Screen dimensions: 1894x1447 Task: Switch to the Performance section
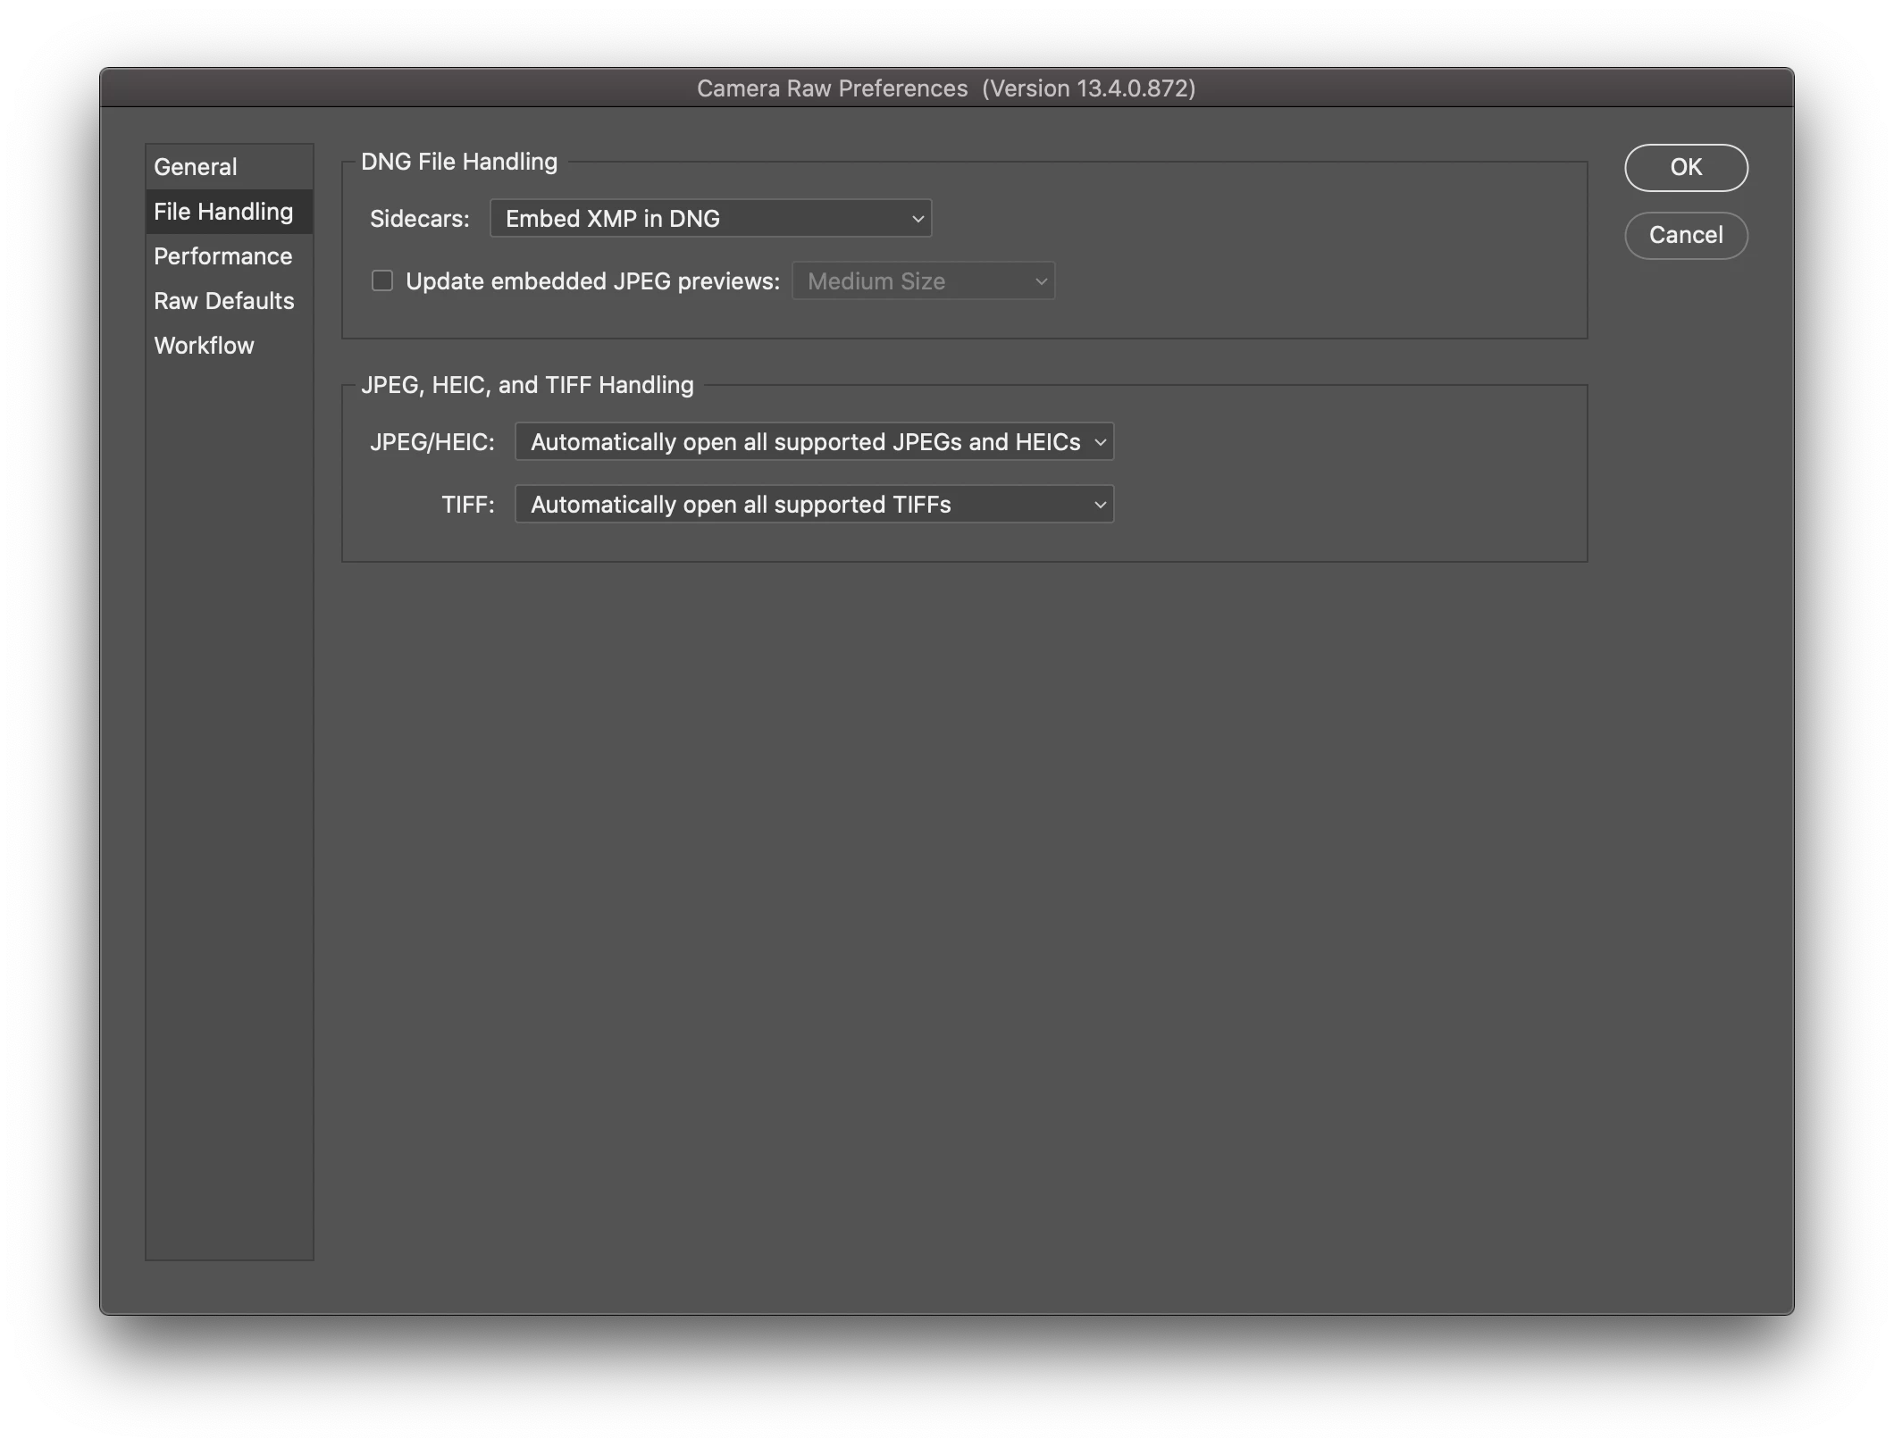[222, 256]
